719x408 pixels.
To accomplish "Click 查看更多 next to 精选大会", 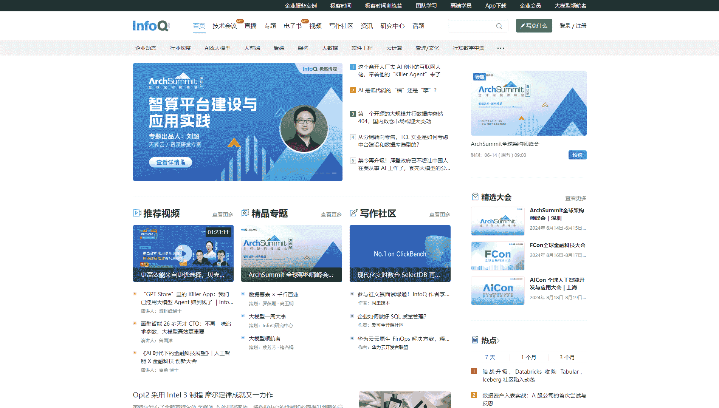I will (x=576, y=198).
